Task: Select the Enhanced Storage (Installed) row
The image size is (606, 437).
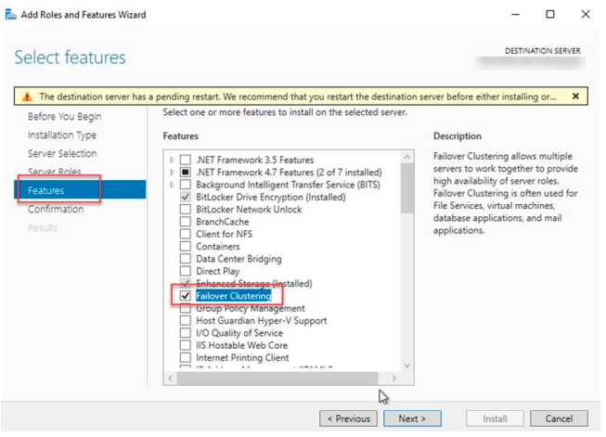Action: coord(254,283)
